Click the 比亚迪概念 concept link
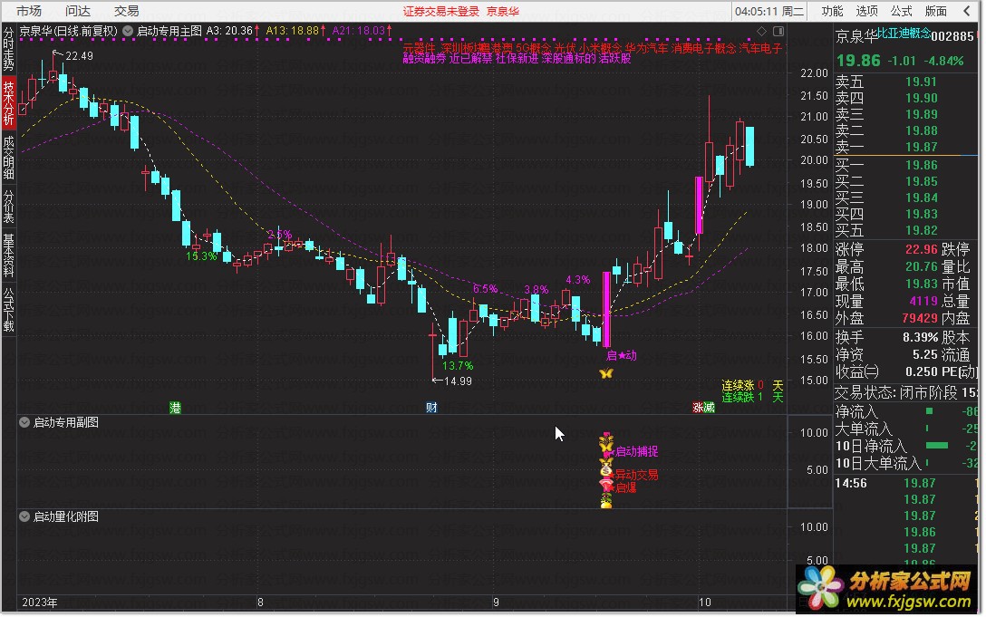Viewport: 986px width, 617px height. click(904, 34)
